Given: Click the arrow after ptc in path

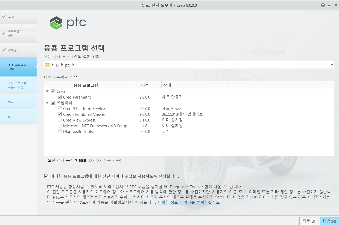Looking at the screenshot, I should coord(73,65).
